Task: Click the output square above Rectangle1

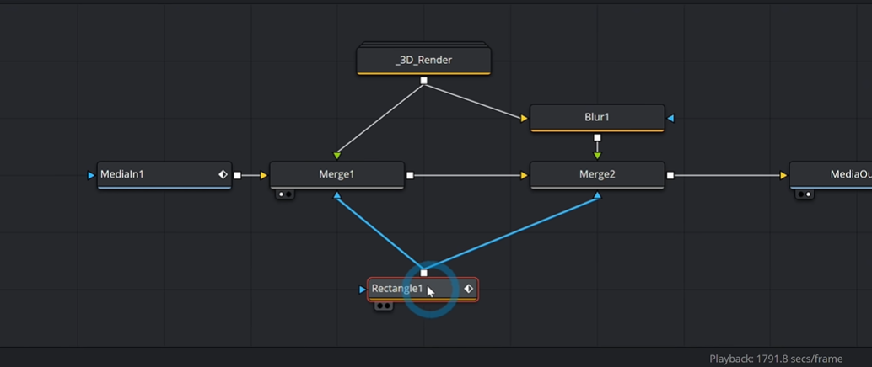Action: (x=423, y=274)
